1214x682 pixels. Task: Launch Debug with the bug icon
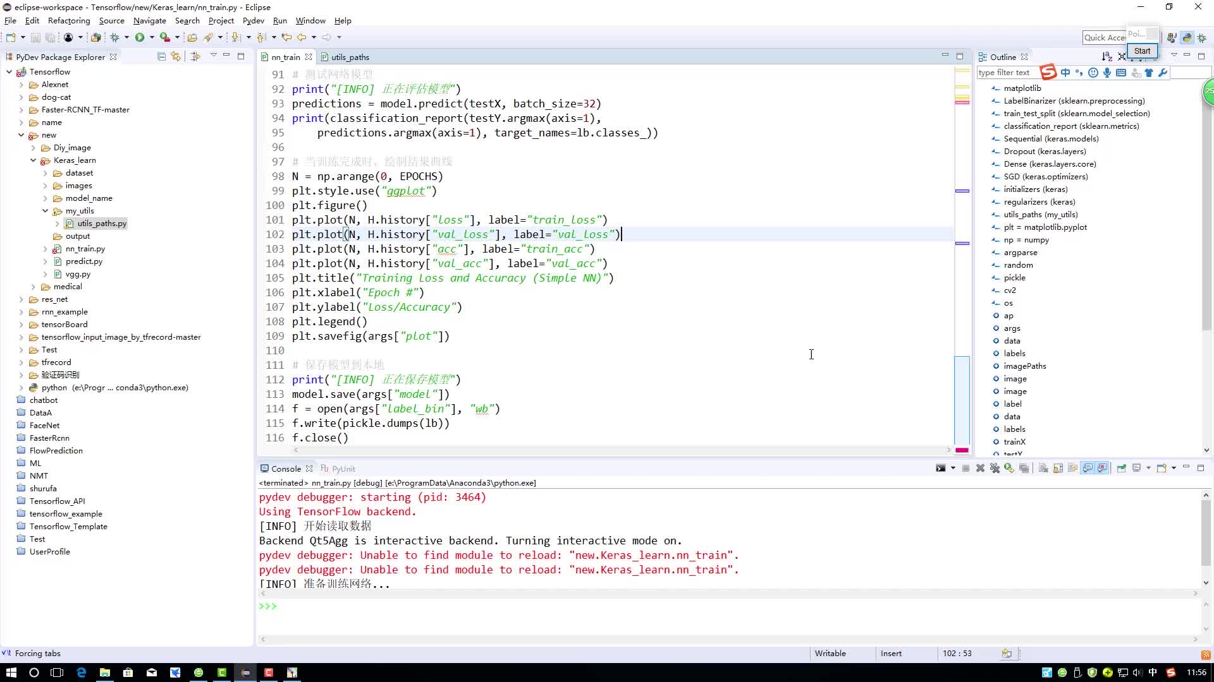(114, 38)
